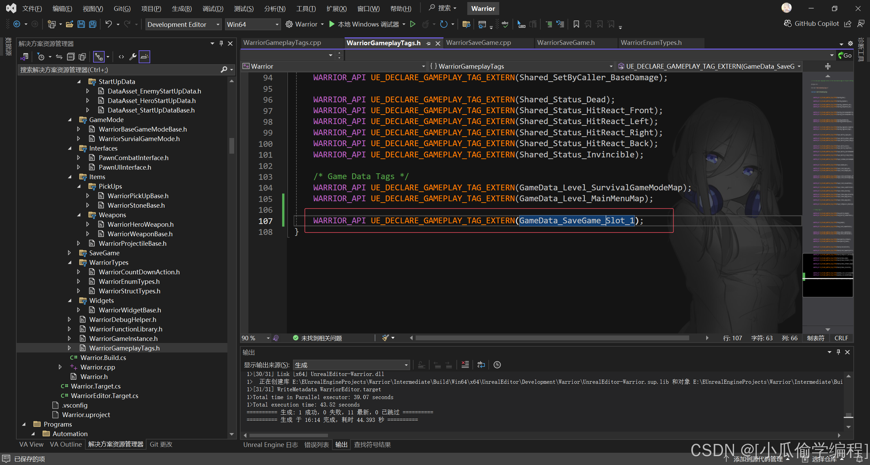The image size is (870, 465).
Task: Click the Go button in navigation bar
Action: point(845,55)
